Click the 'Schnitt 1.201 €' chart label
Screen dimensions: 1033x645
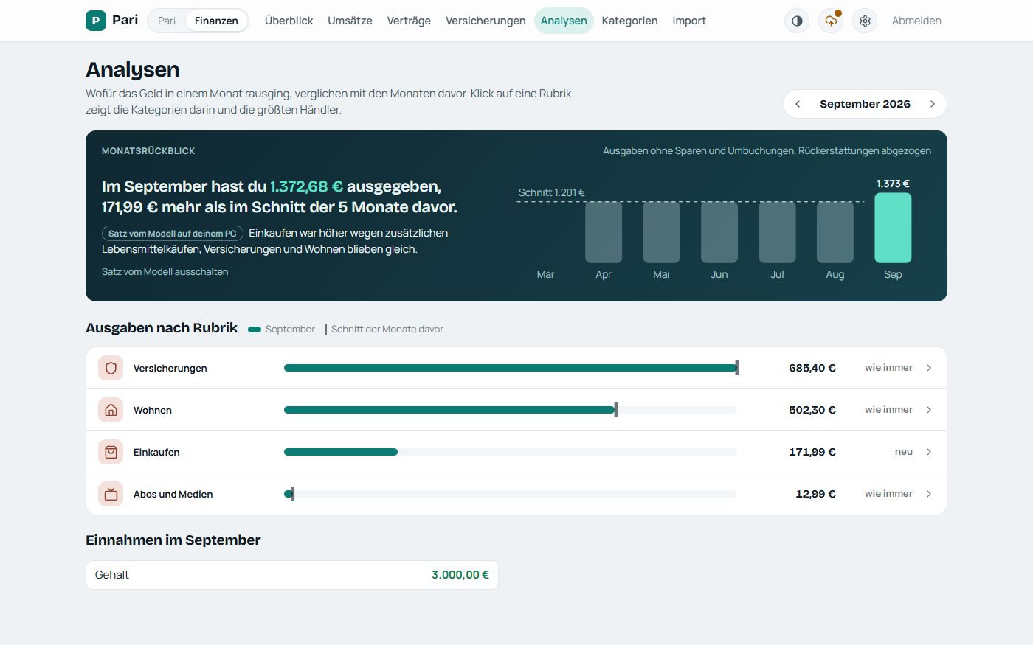click(x=552, y=193)
